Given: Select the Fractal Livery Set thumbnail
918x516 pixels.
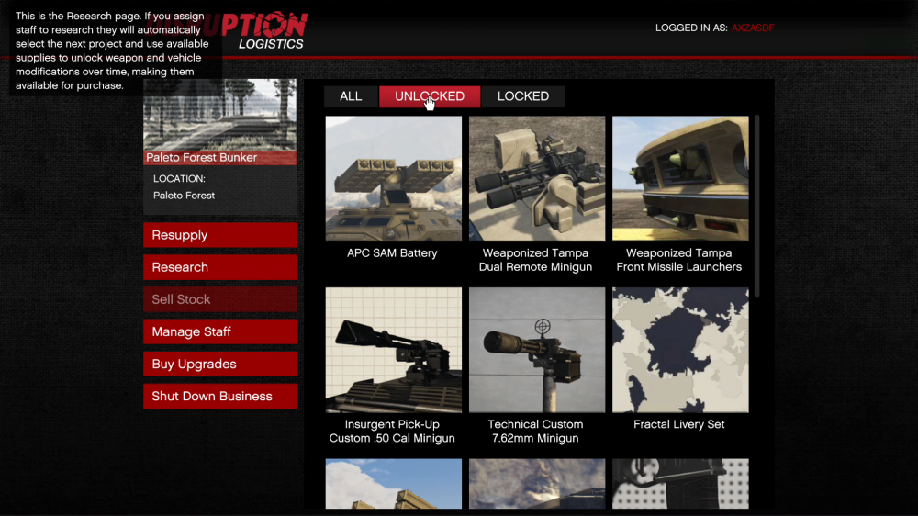Looking at the screenshot, I should pos(680,350).
